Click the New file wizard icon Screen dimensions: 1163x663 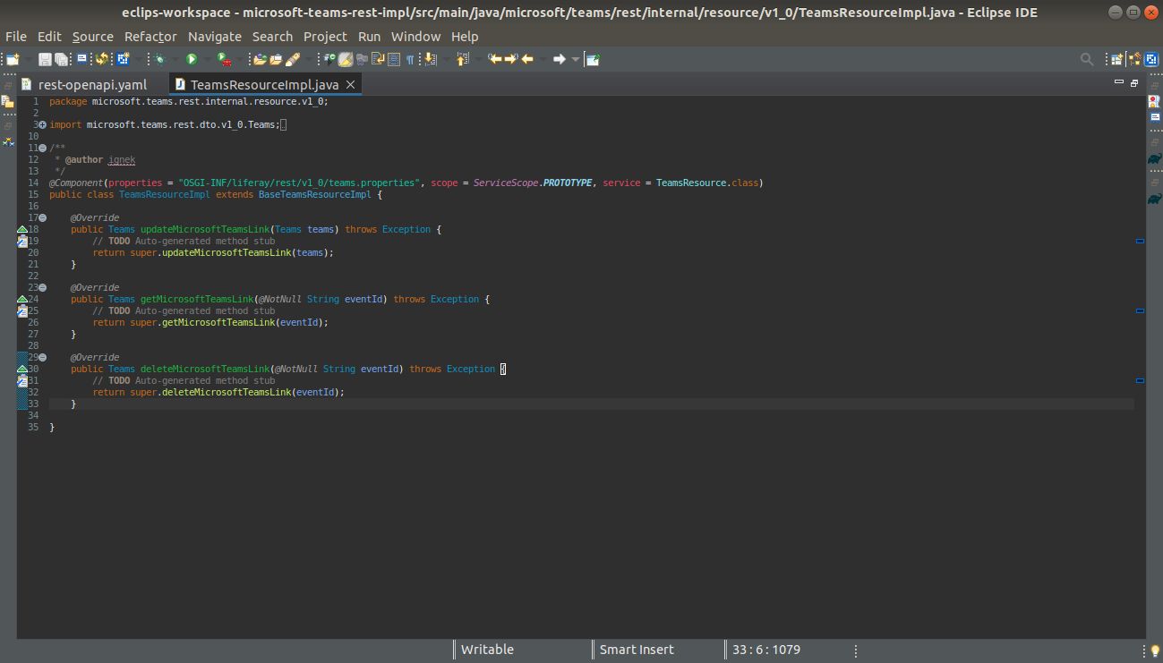click(x=12, y=59)
